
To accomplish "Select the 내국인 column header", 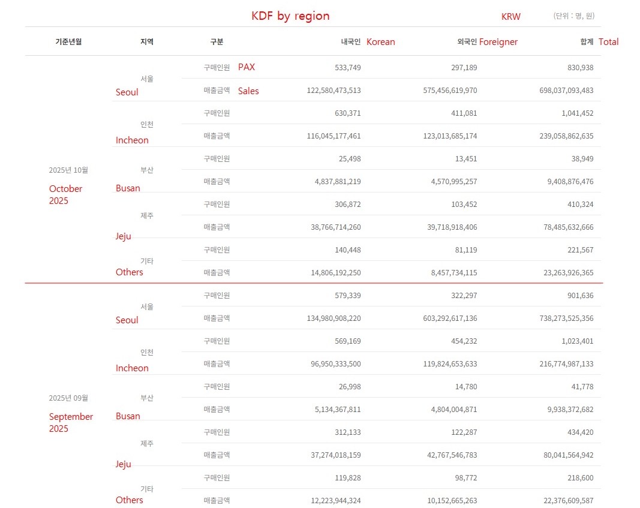I will click(x=350, y=42).
